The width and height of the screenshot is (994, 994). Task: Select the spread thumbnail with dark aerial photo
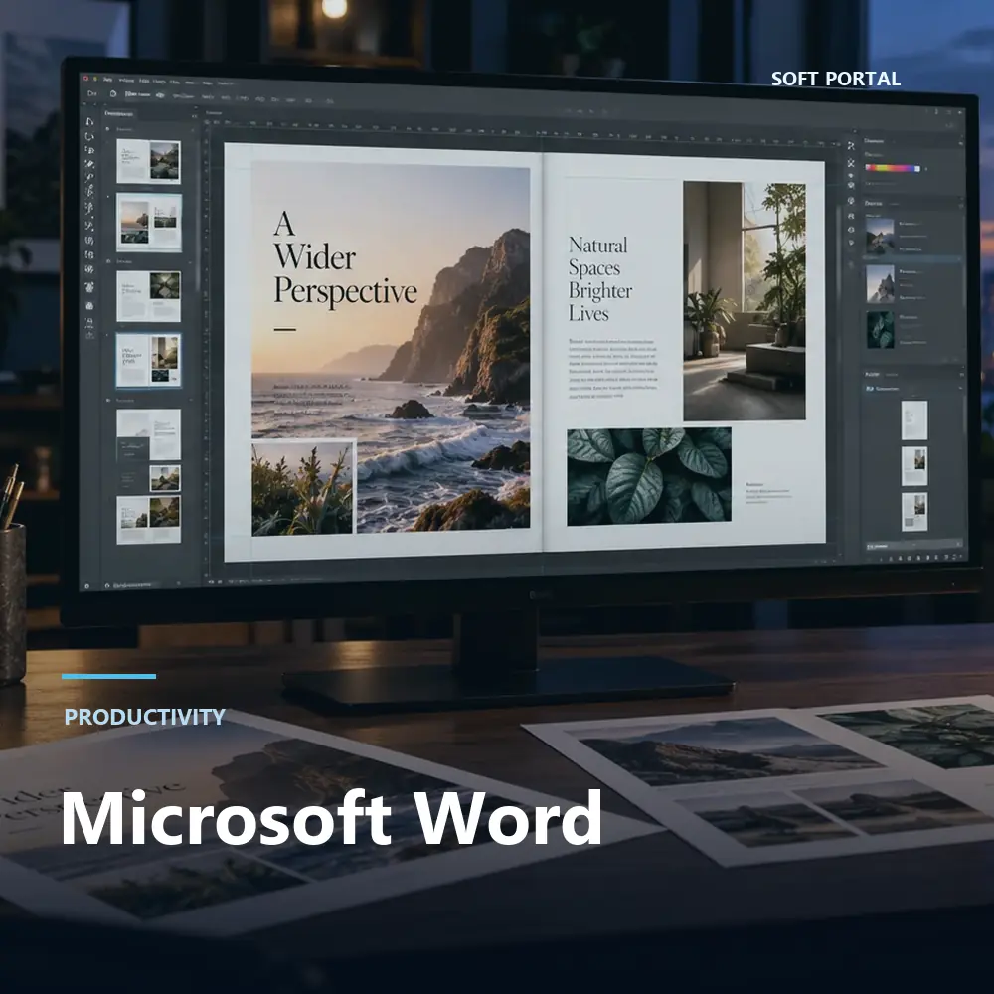tap(148, 296)
